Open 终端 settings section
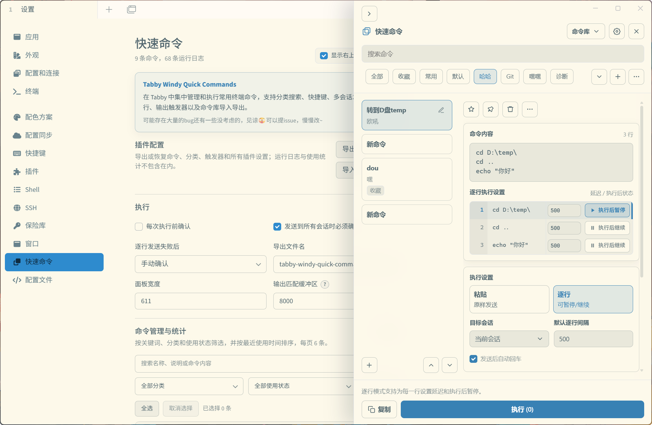 pos(54,92)
